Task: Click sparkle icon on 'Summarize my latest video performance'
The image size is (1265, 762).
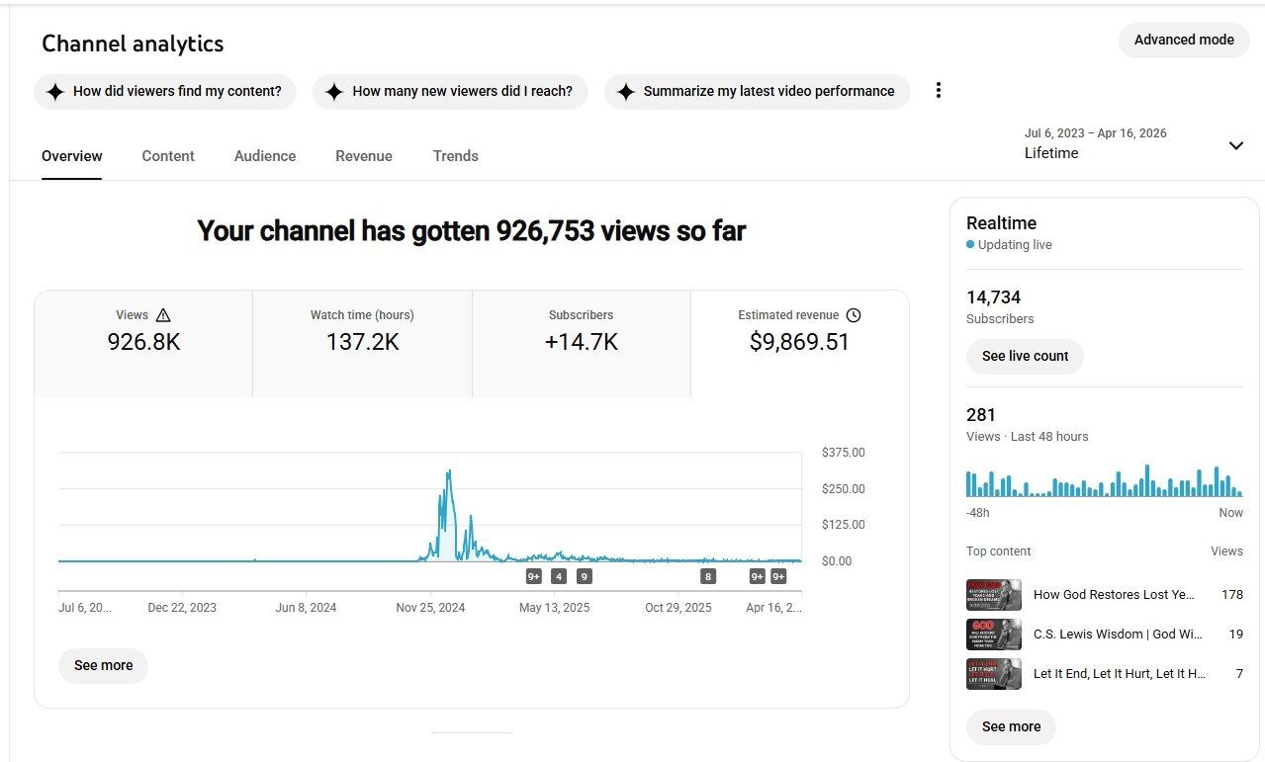Action: click(625, 92)
